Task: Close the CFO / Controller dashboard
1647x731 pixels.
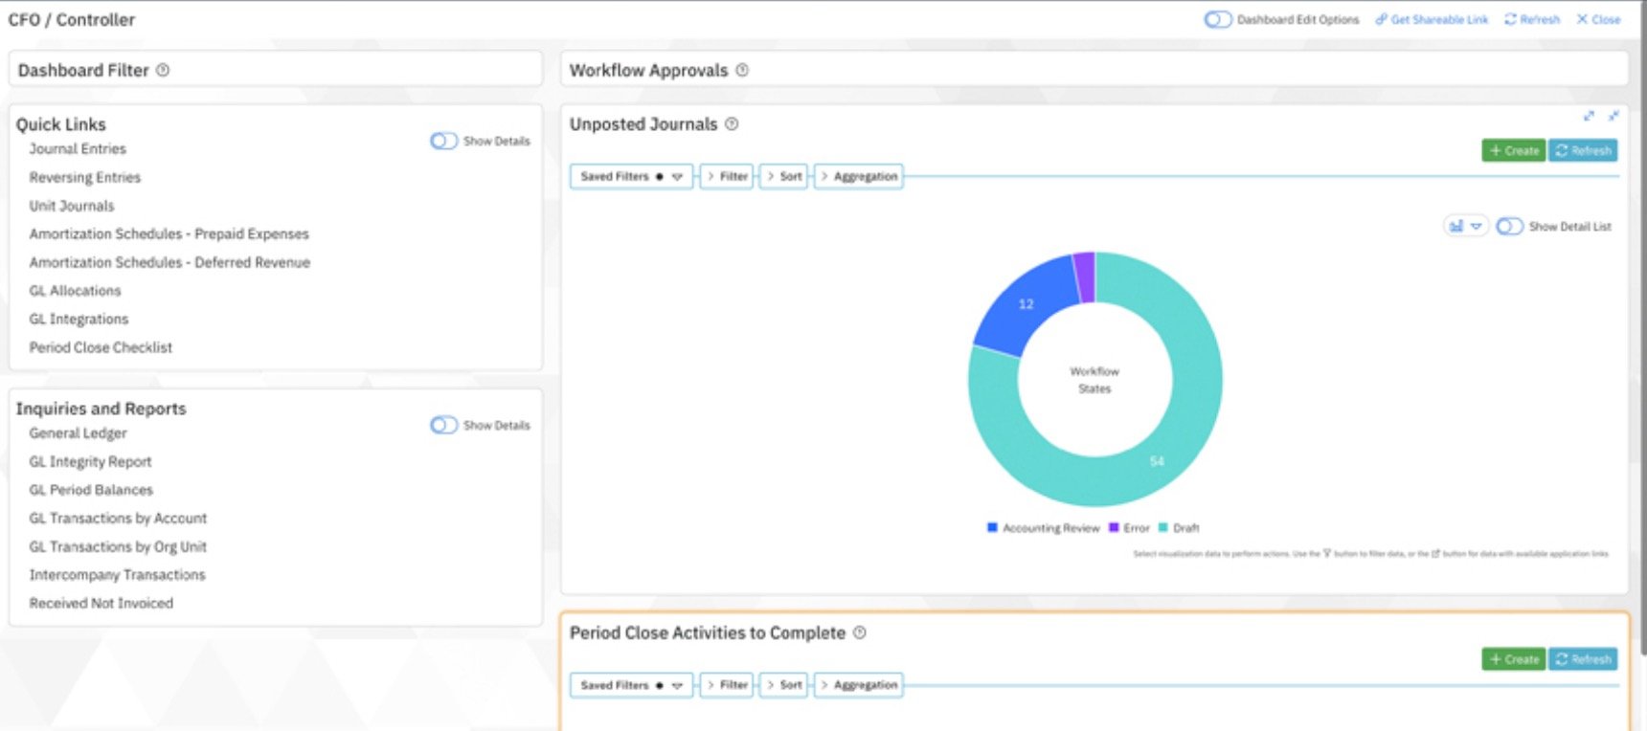Action: point(1598,19)
